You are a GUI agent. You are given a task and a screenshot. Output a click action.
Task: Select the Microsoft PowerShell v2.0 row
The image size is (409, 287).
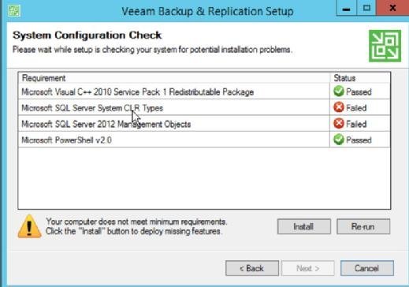[204, 140]
